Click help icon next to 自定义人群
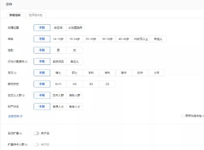 pos(23,95)
